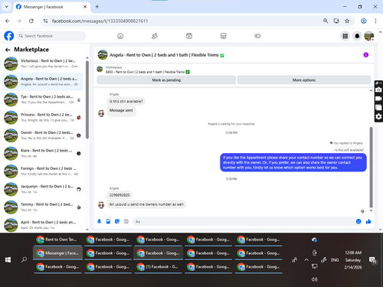Click the video record icon on side overlay

pyautogui.click(x=378, y=99)
